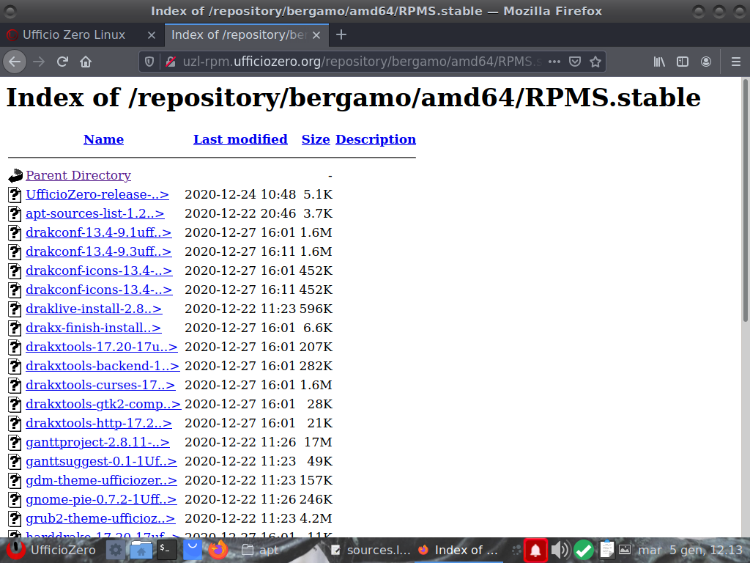Download the ganttproject-2.8.11 package
This screenshot has height=563, width=750.
coord(97,442)
